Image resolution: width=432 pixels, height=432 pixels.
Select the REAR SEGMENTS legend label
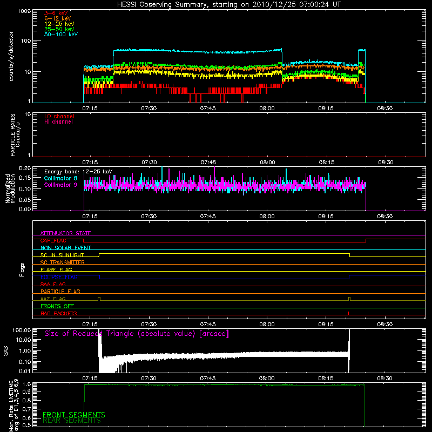point(72,421)
